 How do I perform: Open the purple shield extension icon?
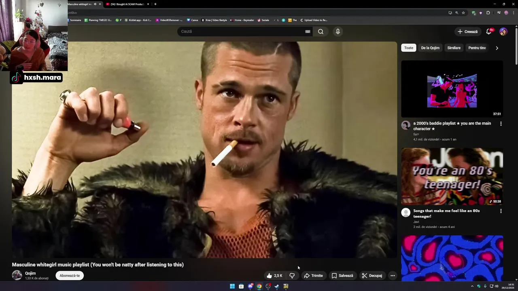(481, 13)
